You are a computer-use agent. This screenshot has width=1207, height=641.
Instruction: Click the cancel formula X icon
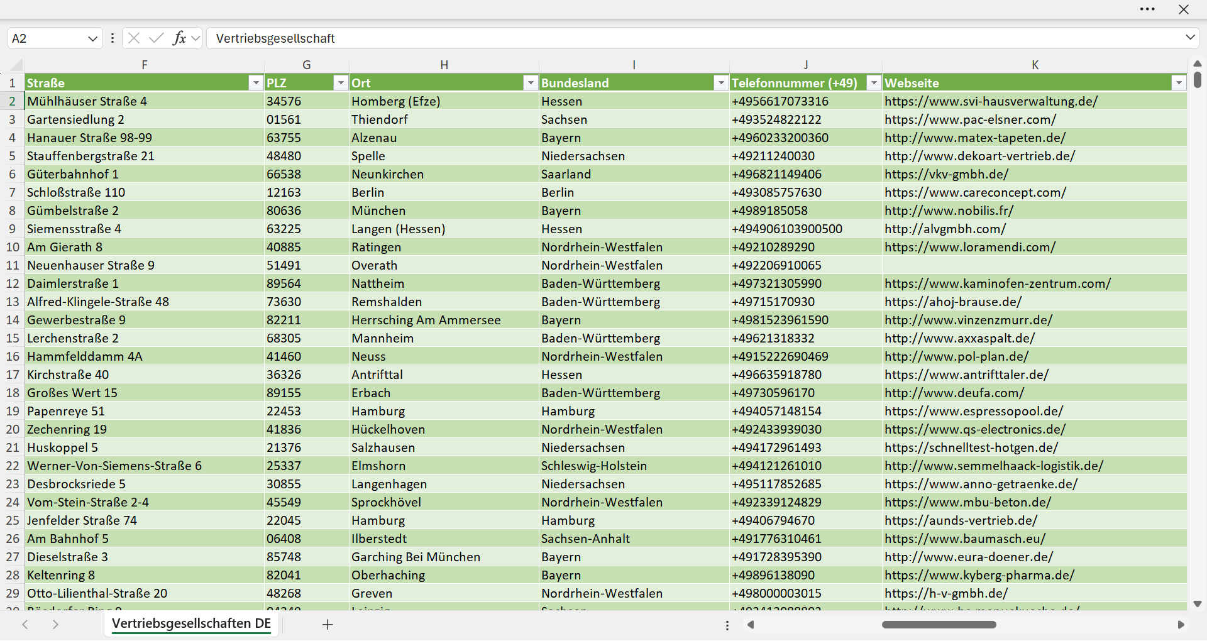pos(134,38)
